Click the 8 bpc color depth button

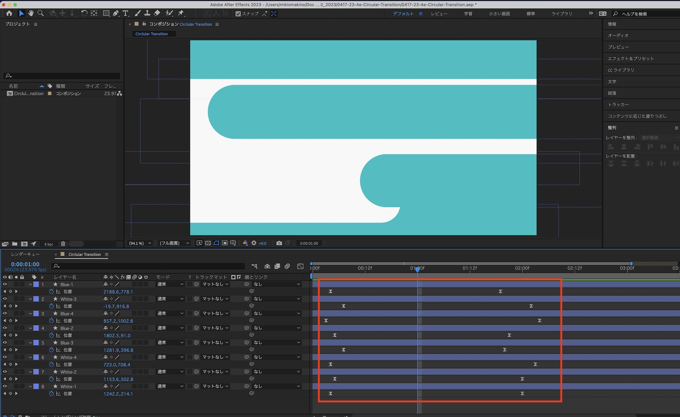coord(49,244)
